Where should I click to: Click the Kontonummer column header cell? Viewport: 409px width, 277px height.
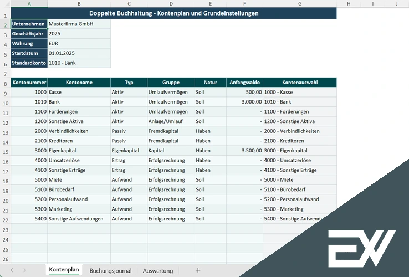pyautogui.click(x=29, y=83)
